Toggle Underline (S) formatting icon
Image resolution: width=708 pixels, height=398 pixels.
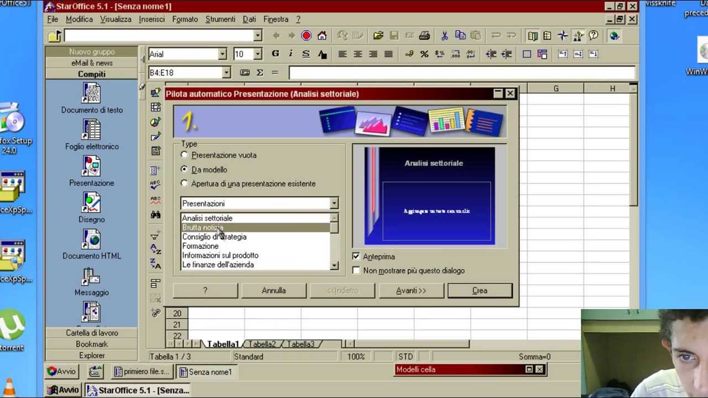pos(306,54)
